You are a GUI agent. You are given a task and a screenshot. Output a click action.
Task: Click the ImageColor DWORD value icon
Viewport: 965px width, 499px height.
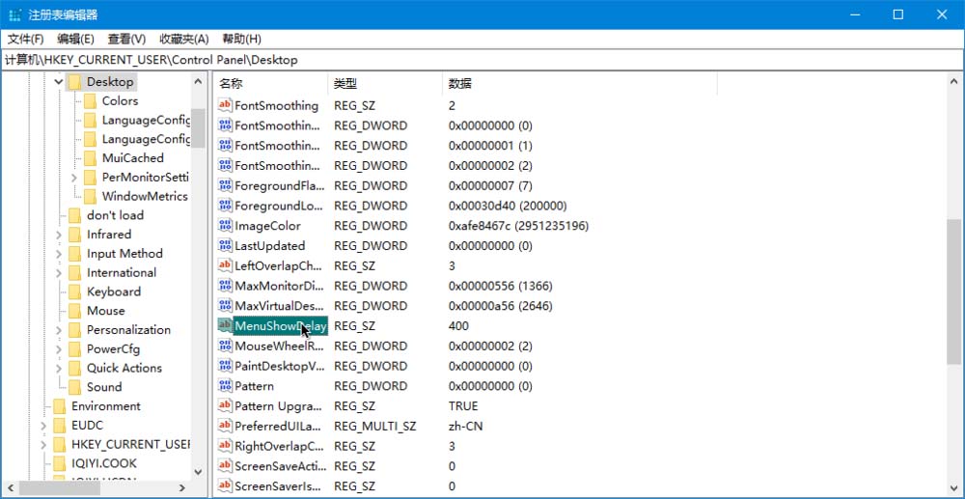[225, 225]
